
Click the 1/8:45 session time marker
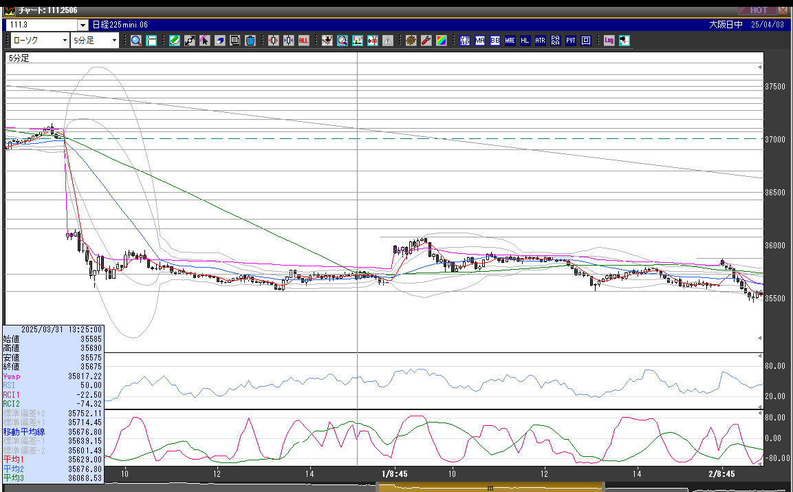coord(395,474)
